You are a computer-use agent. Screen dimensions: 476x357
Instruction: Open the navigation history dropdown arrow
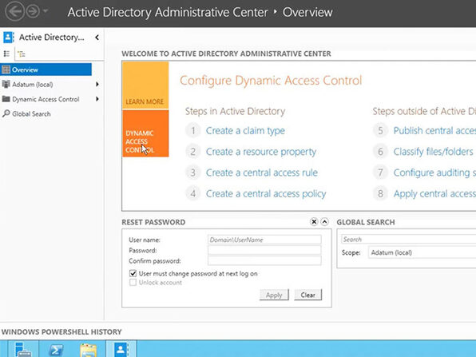coord(46,11)
